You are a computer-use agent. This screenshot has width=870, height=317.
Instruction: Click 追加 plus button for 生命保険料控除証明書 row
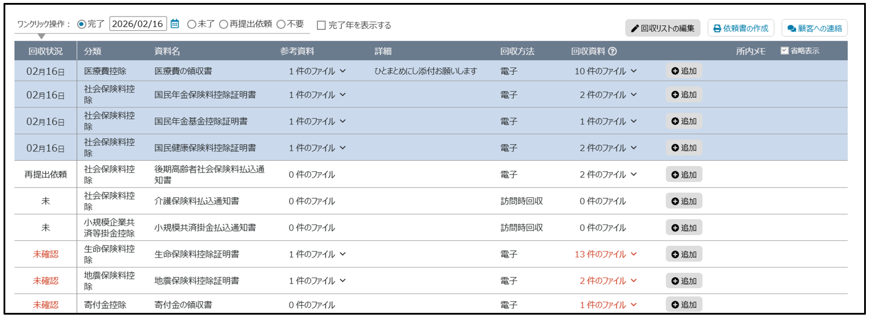click(684, 255)
